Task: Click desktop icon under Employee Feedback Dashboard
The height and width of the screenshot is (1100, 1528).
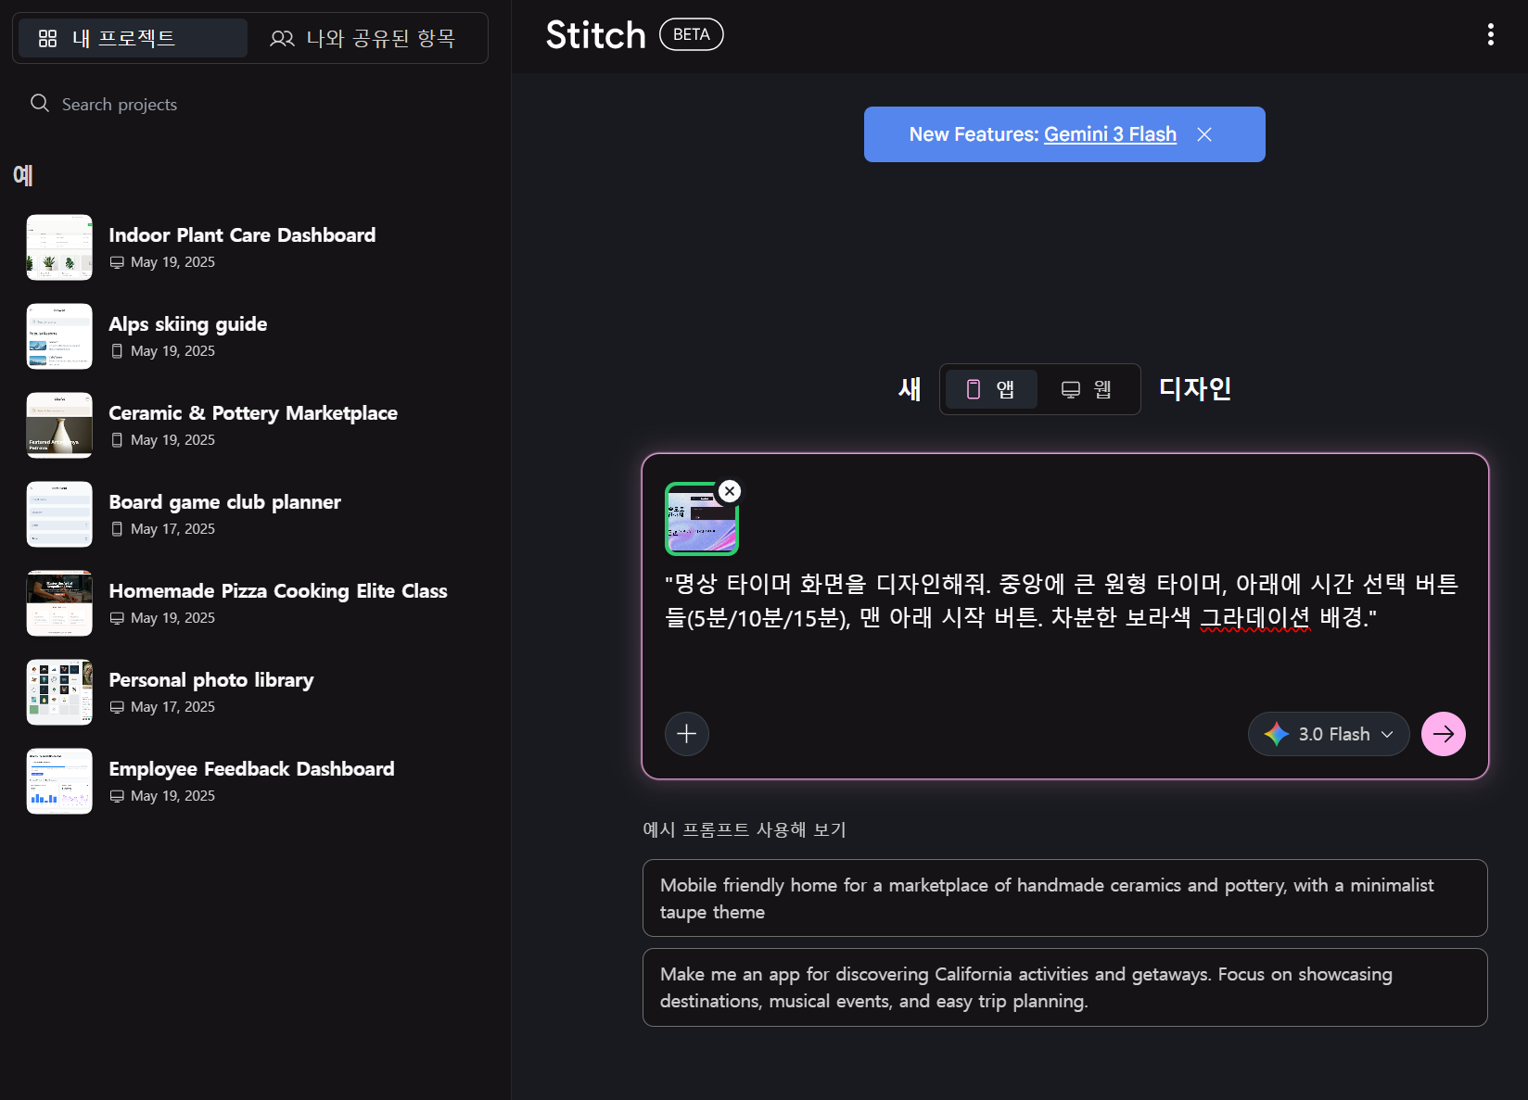Action: pos(117,796)
